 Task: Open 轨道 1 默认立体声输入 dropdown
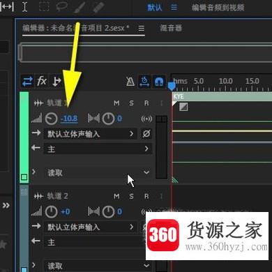[91, 134]
